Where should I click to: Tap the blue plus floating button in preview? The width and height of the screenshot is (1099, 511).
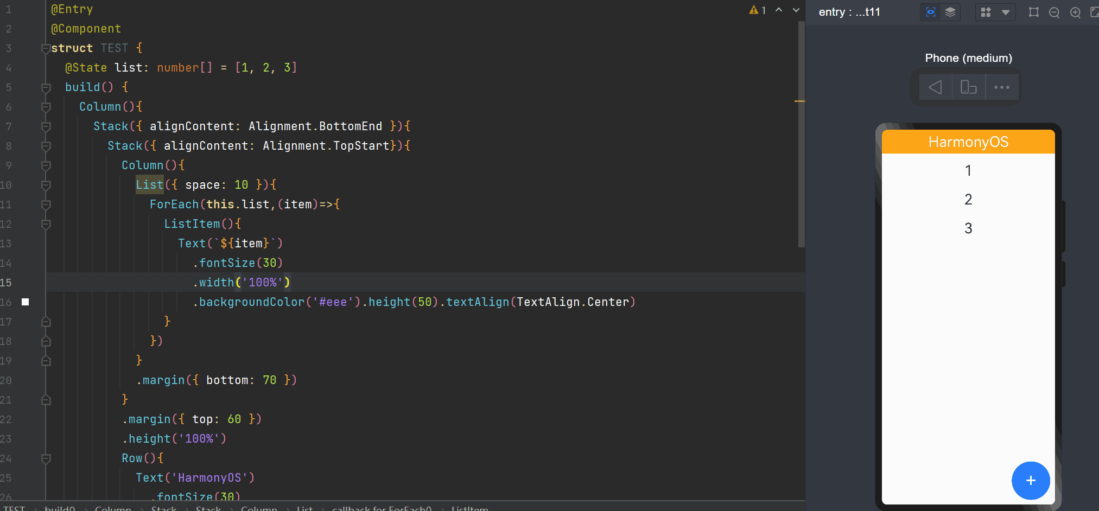click(x=1031, y=481)
